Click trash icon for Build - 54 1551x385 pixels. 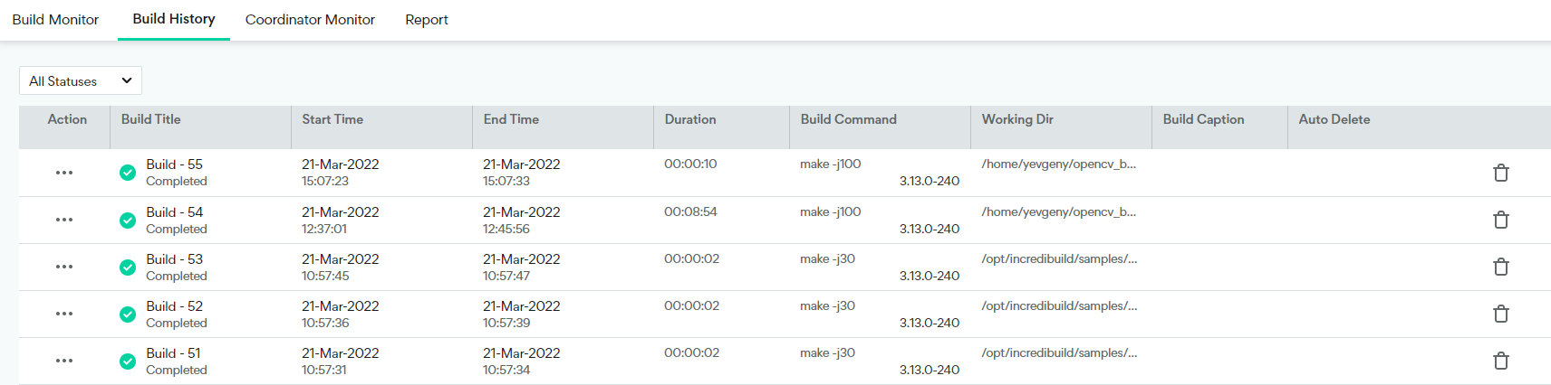point(1500,220)
